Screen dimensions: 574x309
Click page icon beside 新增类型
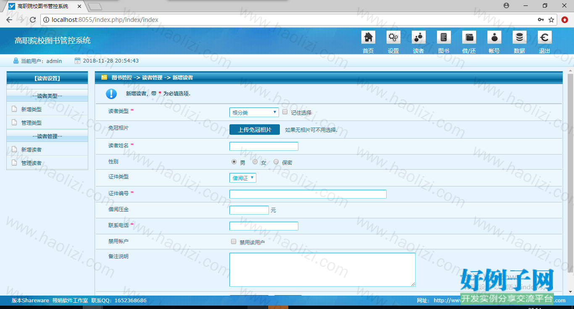pos(14,109)
